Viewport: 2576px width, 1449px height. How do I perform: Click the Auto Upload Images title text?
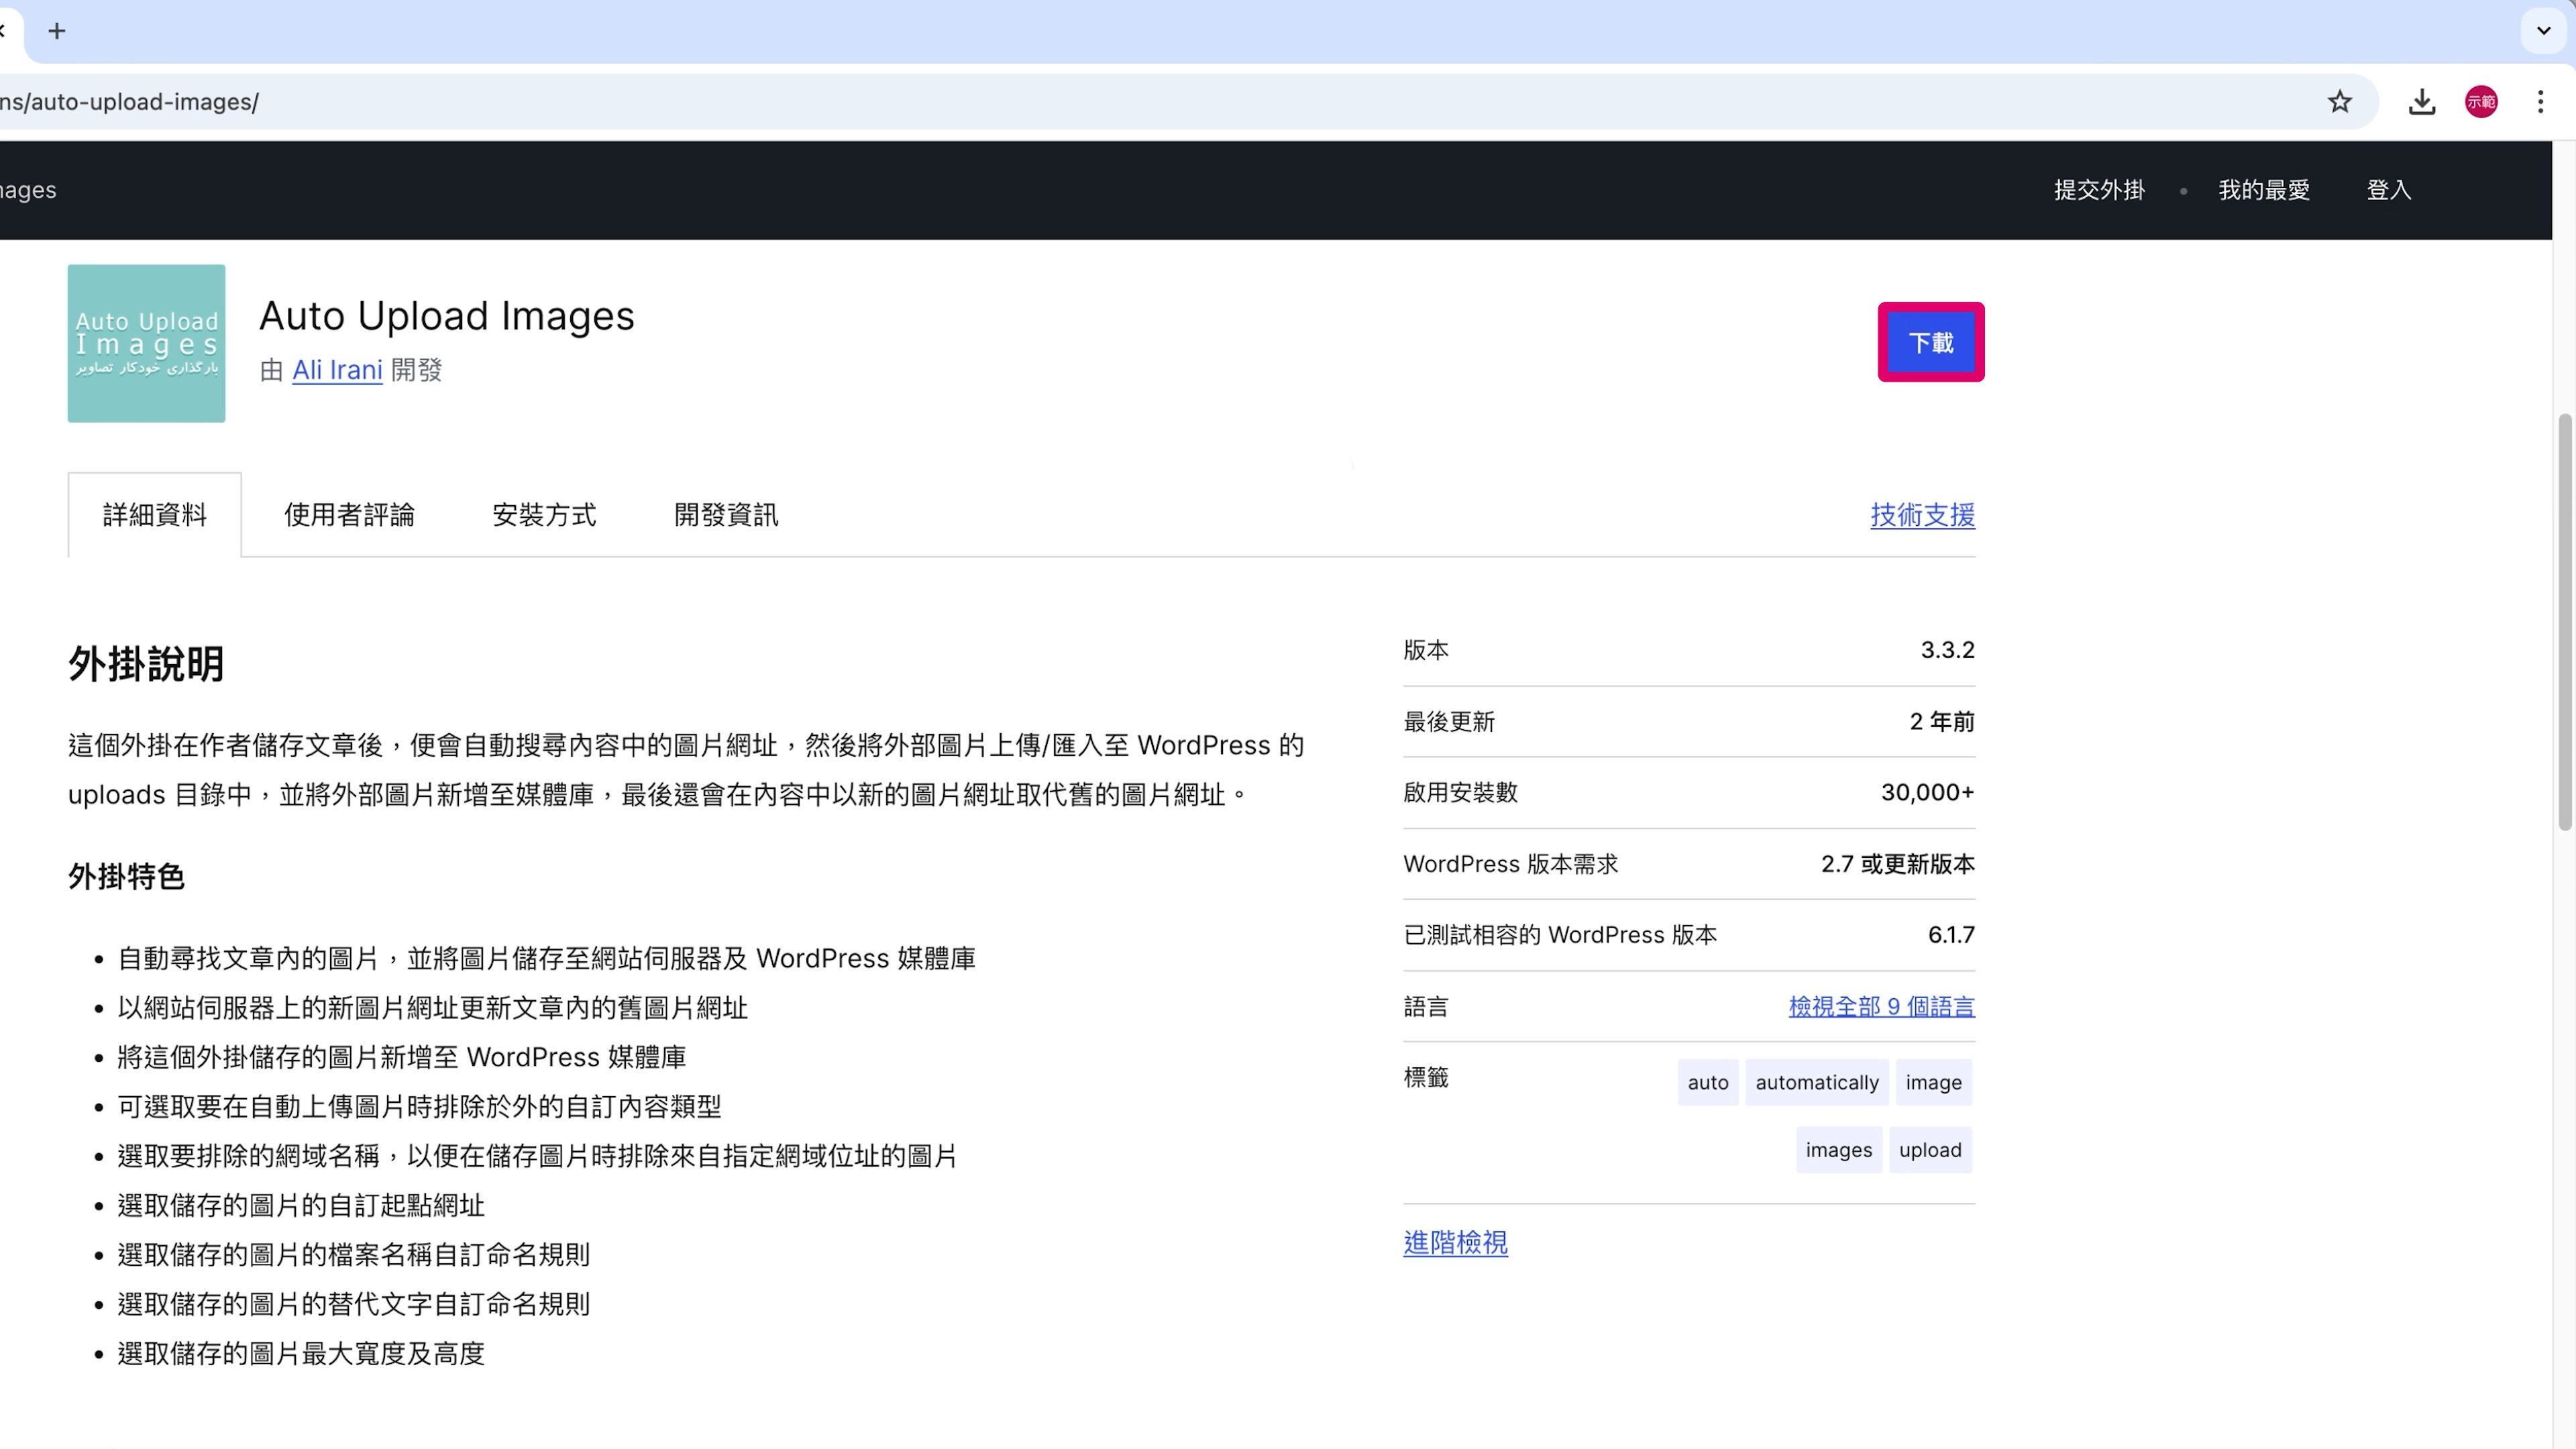coord(447,316)
